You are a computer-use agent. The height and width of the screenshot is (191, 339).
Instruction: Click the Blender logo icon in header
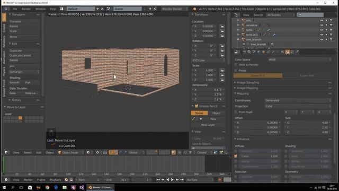click(194, 9)
